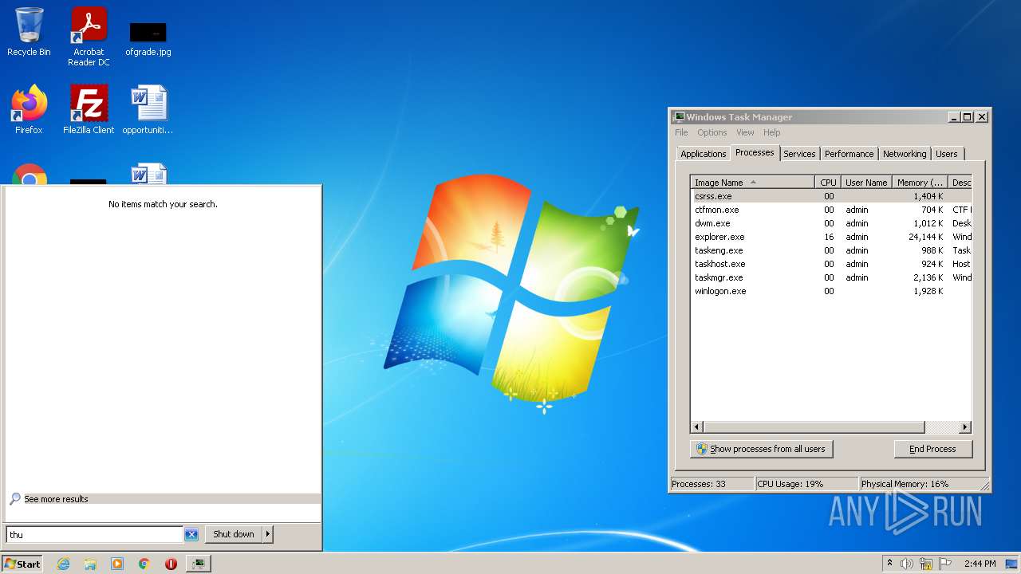Open Windows Explorer folder taskbar icon
This screenshot has width=1021, height=574.
[x=90, y=564]
